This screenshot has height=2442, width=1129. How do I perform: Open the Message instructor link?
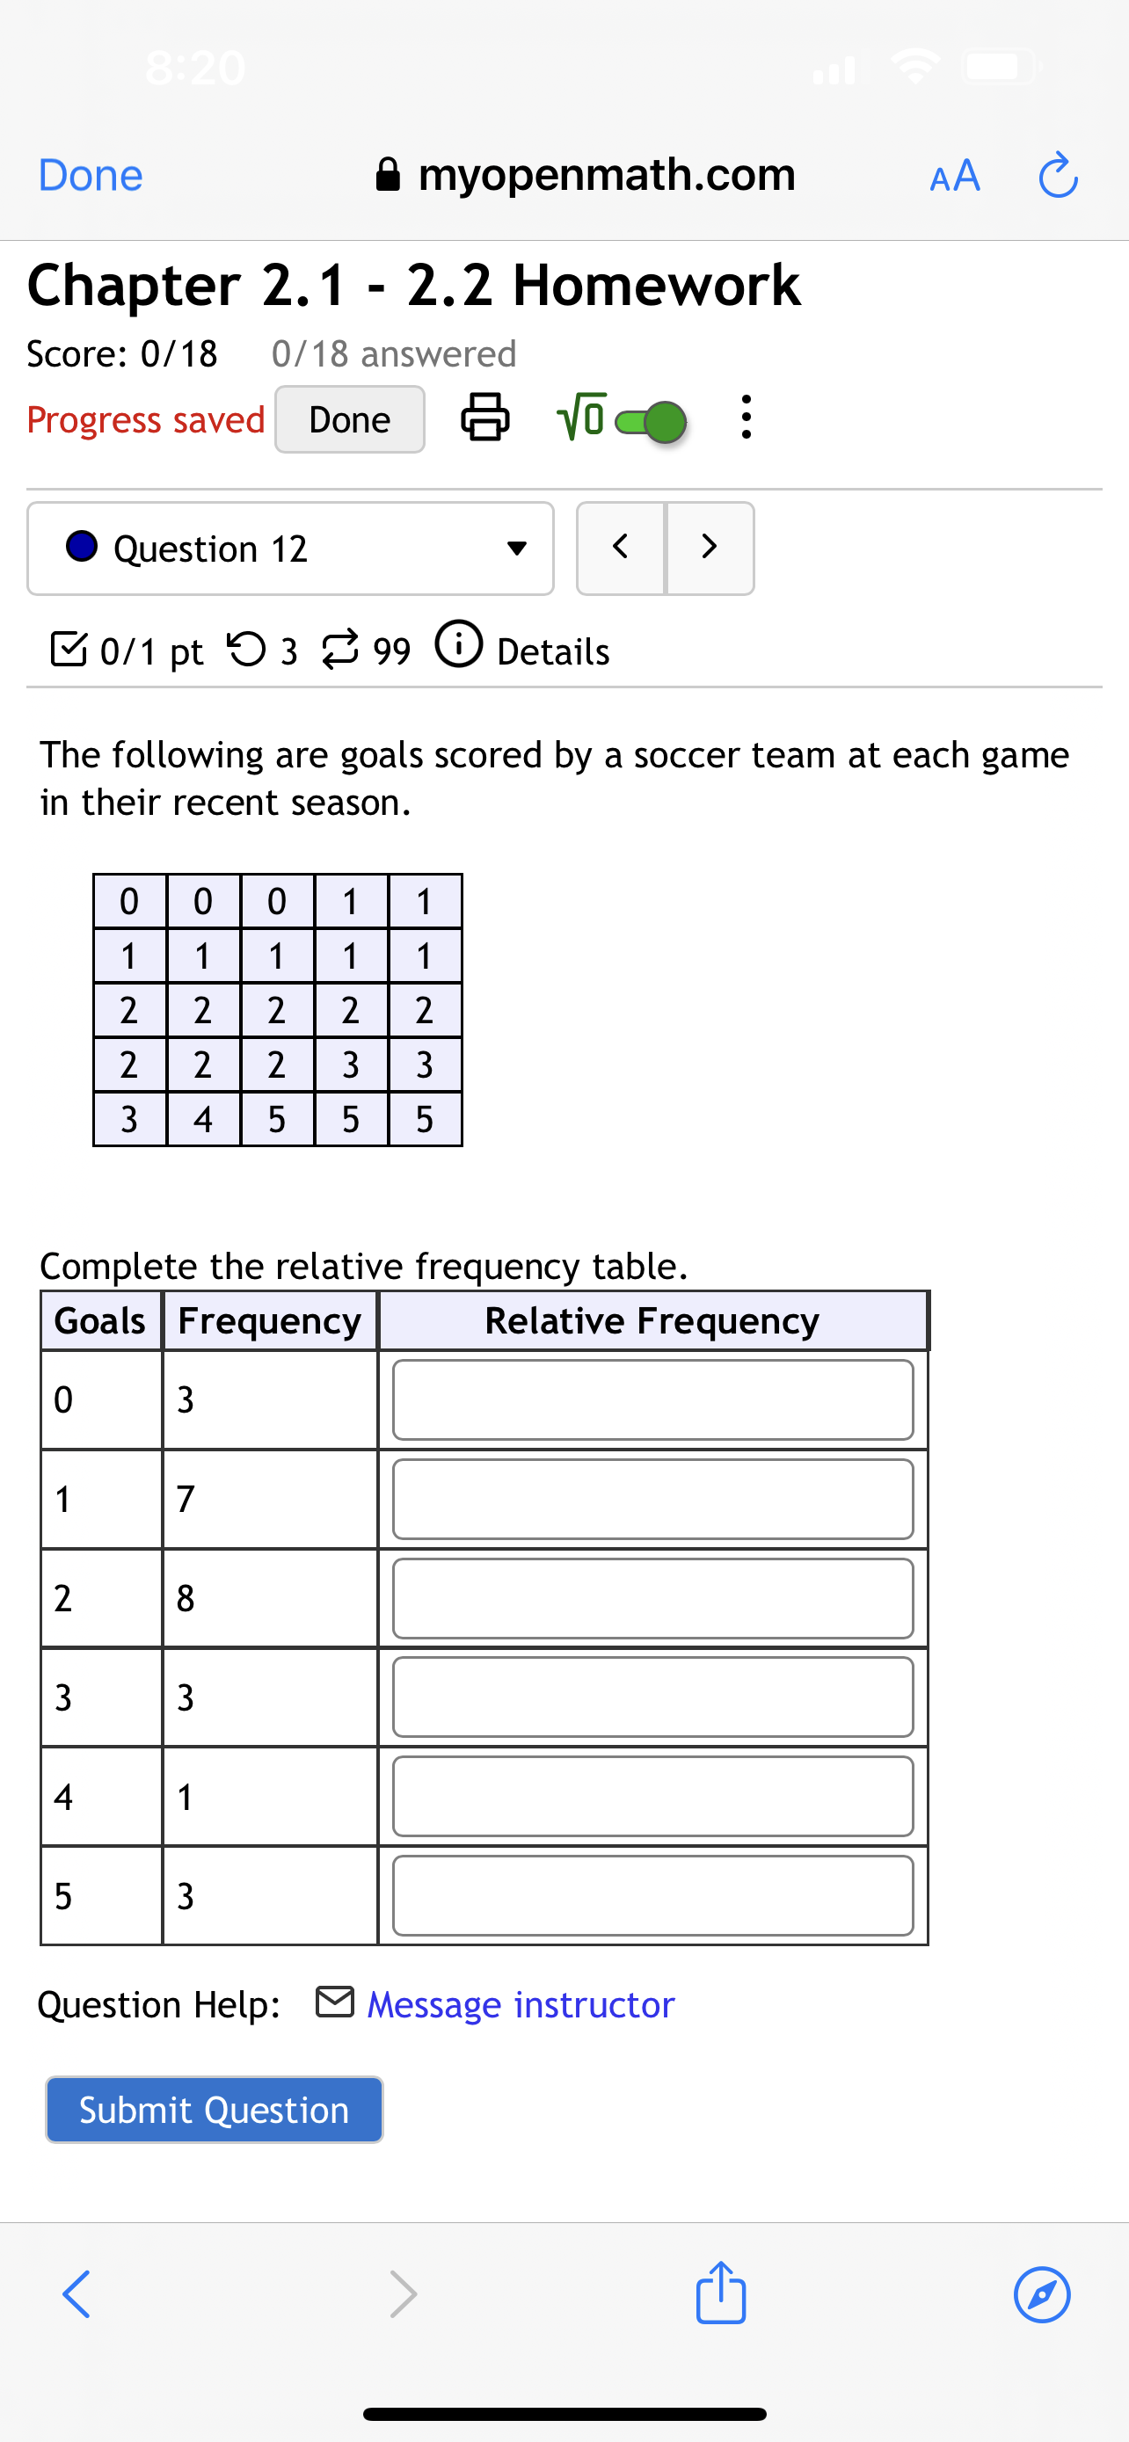[x=521, y=2003]
